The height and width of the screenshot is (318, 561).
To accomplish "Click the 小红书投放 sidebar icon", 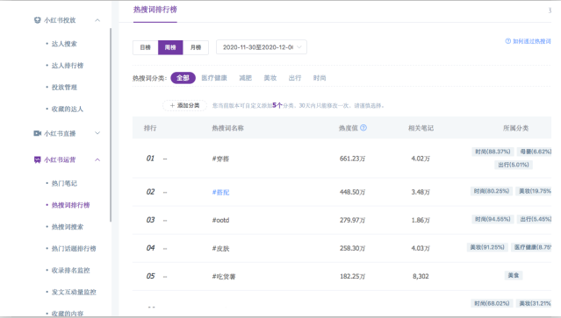I will coord(37,20).
